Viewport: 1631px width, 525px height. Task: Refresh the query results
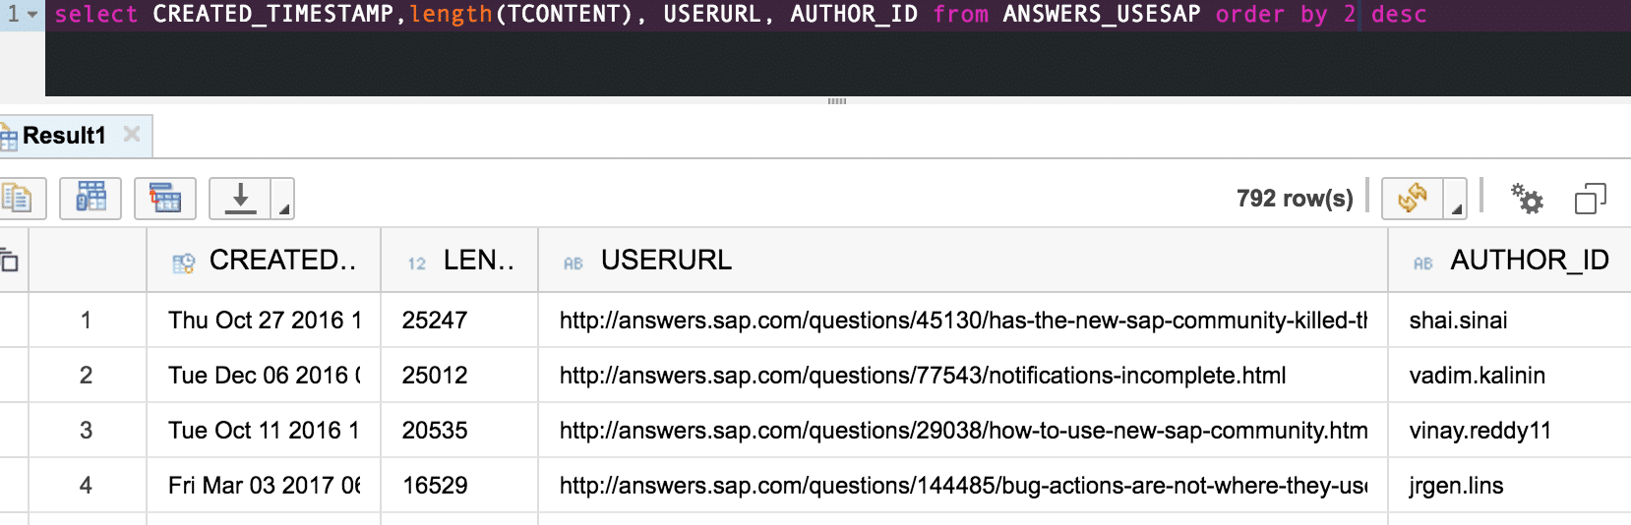point(1412,199)
